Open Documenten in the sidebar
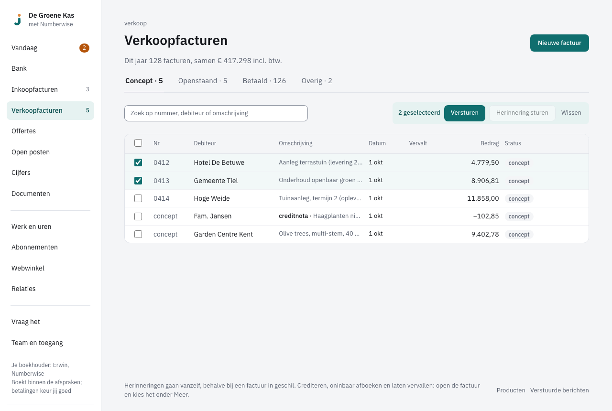 50,194
